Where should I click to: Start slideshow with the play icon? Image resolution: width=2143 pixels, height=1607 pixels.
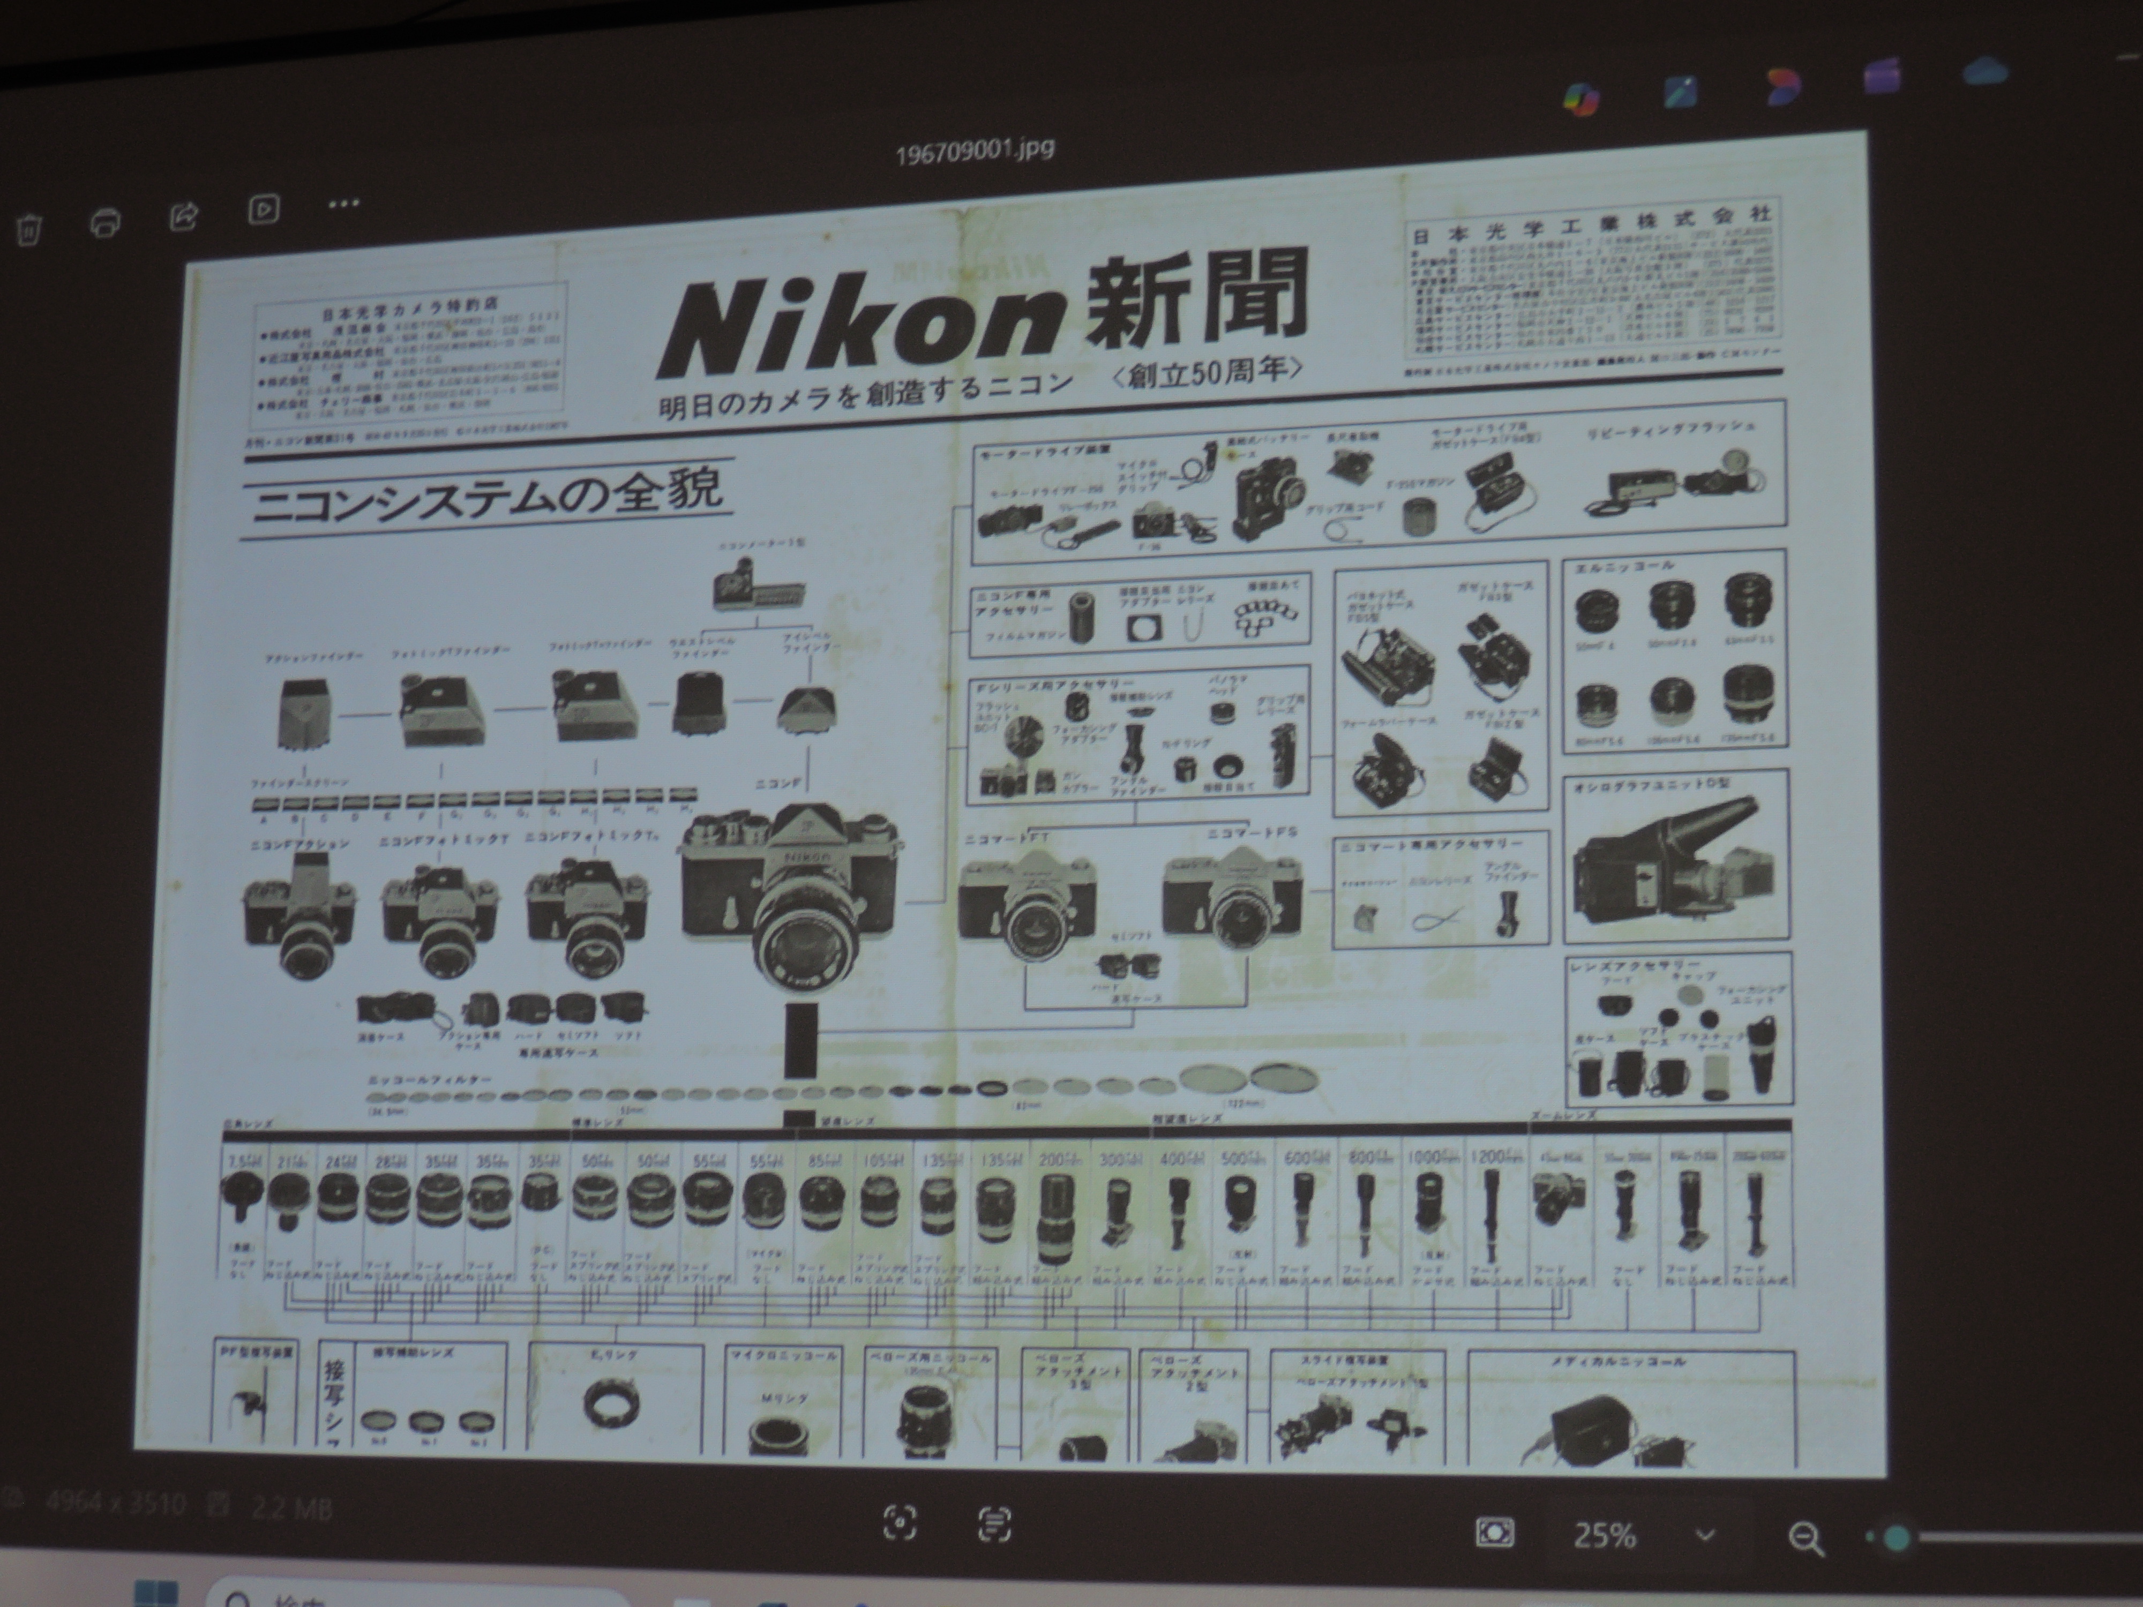[x=264, y=208]
